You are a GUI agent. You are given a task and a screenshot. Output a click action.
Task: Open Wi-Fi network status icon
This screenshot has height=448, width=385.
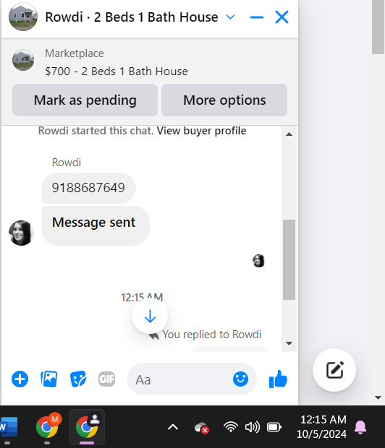[231, 428]
